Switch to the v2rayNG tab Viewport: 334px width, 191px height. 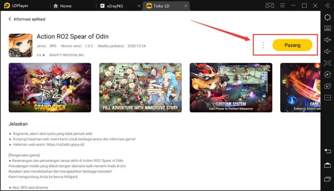point(112,6)
